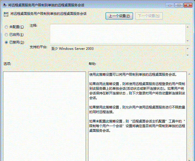Click the policy setting icon beside the heading

tap(6, 14)
